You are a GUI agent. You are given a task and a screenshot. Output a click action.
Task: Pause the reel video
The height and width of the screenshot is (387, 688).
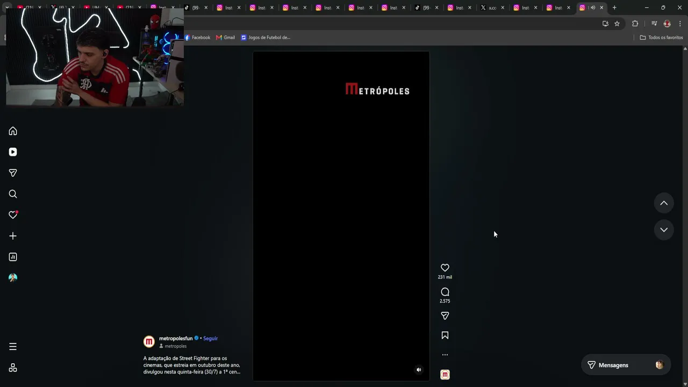tap(341, 216)
